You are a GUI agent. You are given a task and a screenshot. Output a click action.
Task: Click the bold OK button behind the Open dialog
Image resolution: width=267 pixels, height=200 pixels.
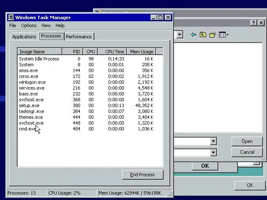pos(205,166)
